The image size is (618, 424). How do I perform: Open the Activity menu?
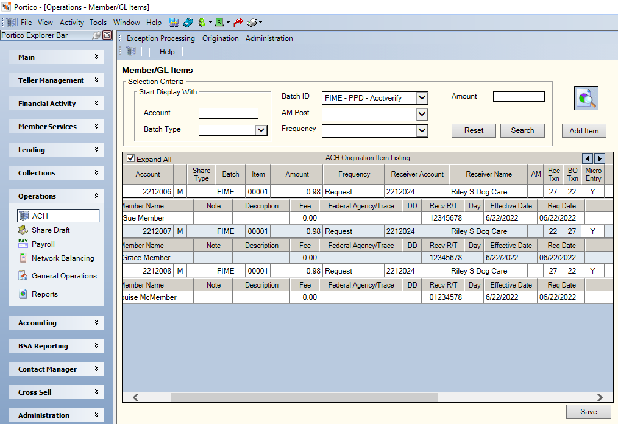pyautogui.click(x=72, y=23)
